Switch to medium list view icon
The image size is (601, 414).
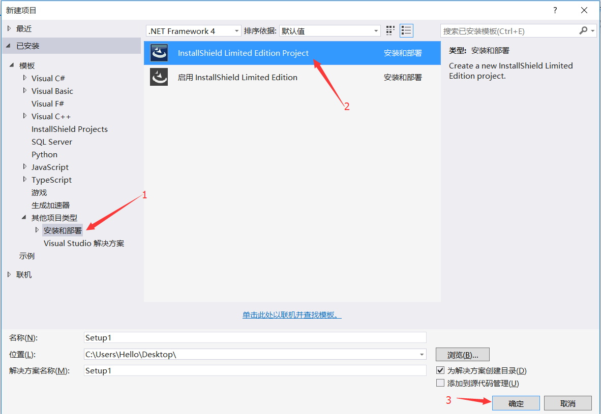click(x=406, y=30)
